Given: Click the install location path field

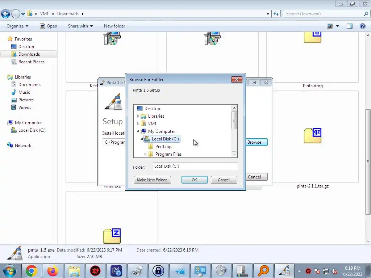Looking at the screenshot, I should [114, 142].
